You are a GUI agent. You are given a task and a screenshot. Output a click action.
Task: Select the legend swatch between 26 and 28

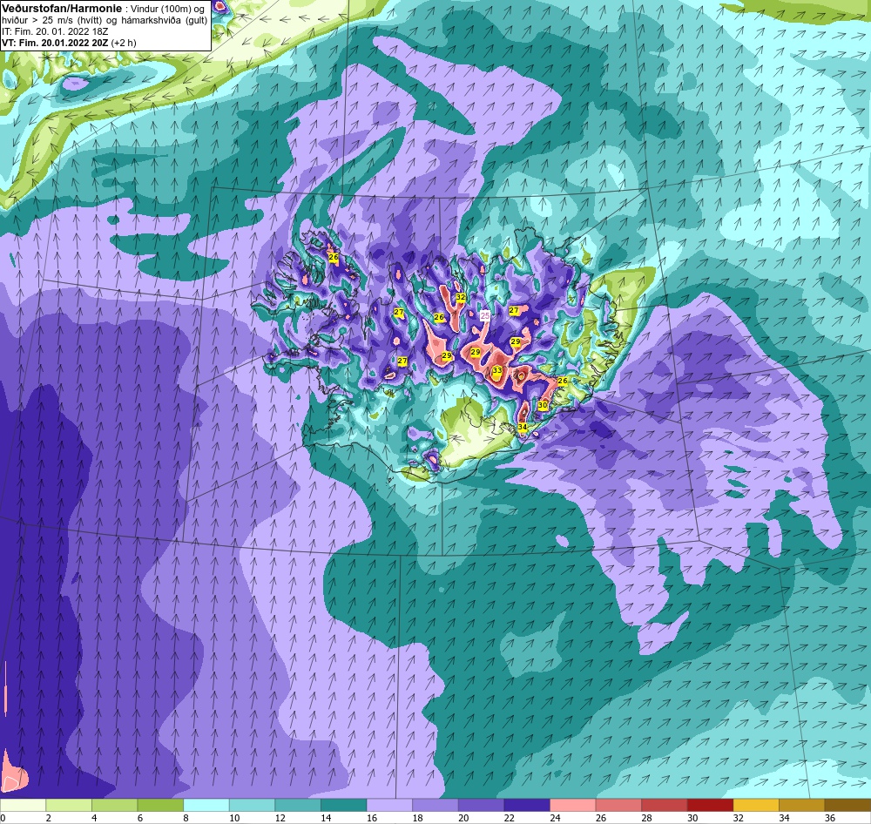618,805
